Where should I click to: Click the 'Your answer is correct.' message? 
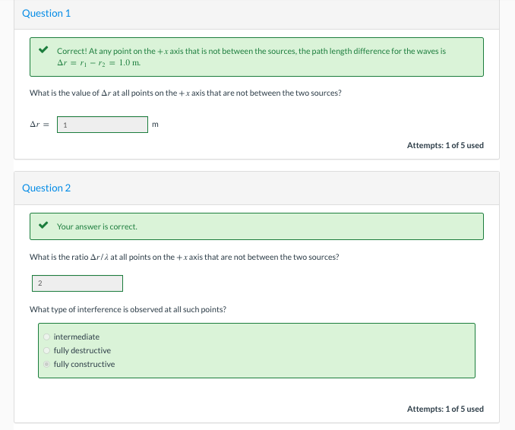(96, 226)
